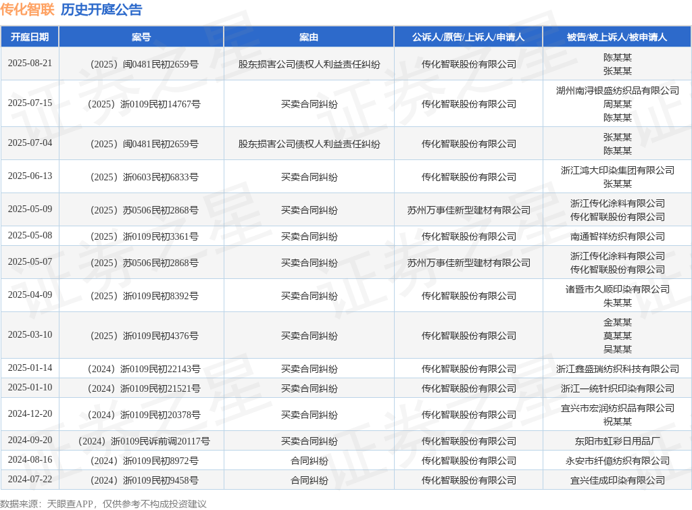692x510 pixels.
Task: Click the date 2025-01-10
Action: pos(30,387)
